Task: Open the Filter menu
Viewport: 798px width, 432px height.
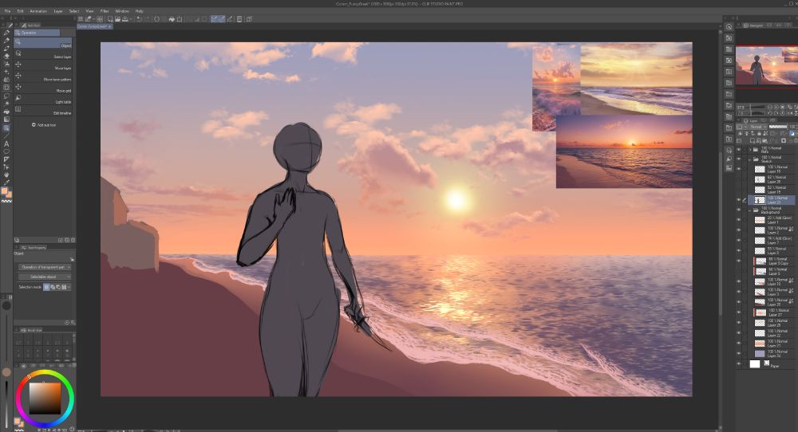Action: (105, 10)
